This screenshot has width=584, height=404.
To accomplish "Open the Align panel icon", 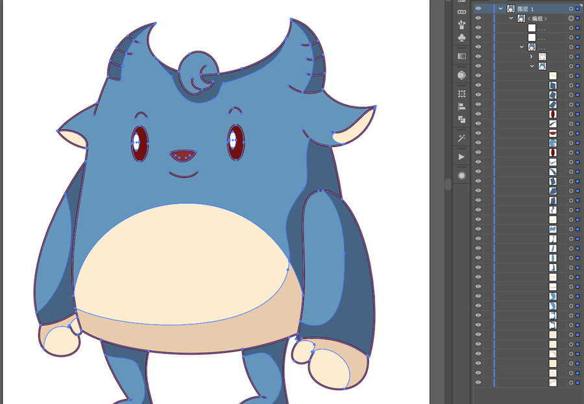I will tap(461, 106).
